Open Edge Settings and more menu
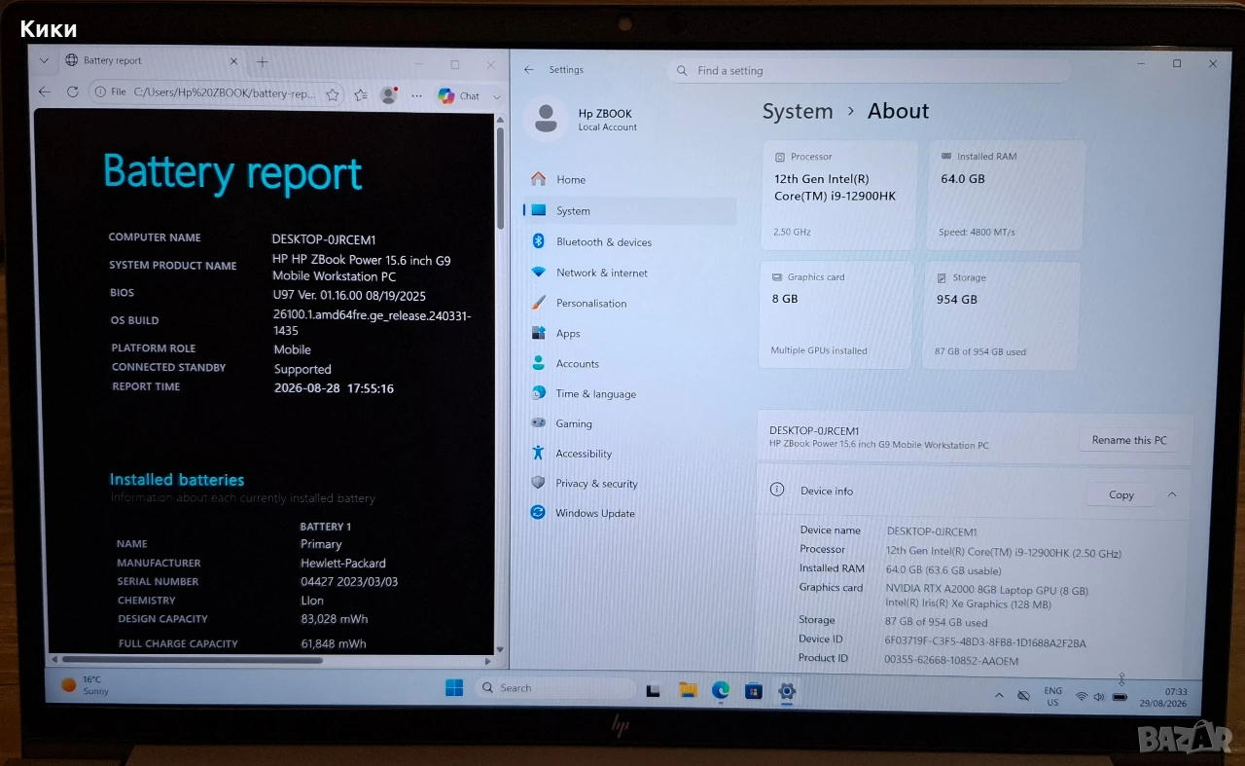This screenshot has height=766, width=1245. (x=416, y=95)
